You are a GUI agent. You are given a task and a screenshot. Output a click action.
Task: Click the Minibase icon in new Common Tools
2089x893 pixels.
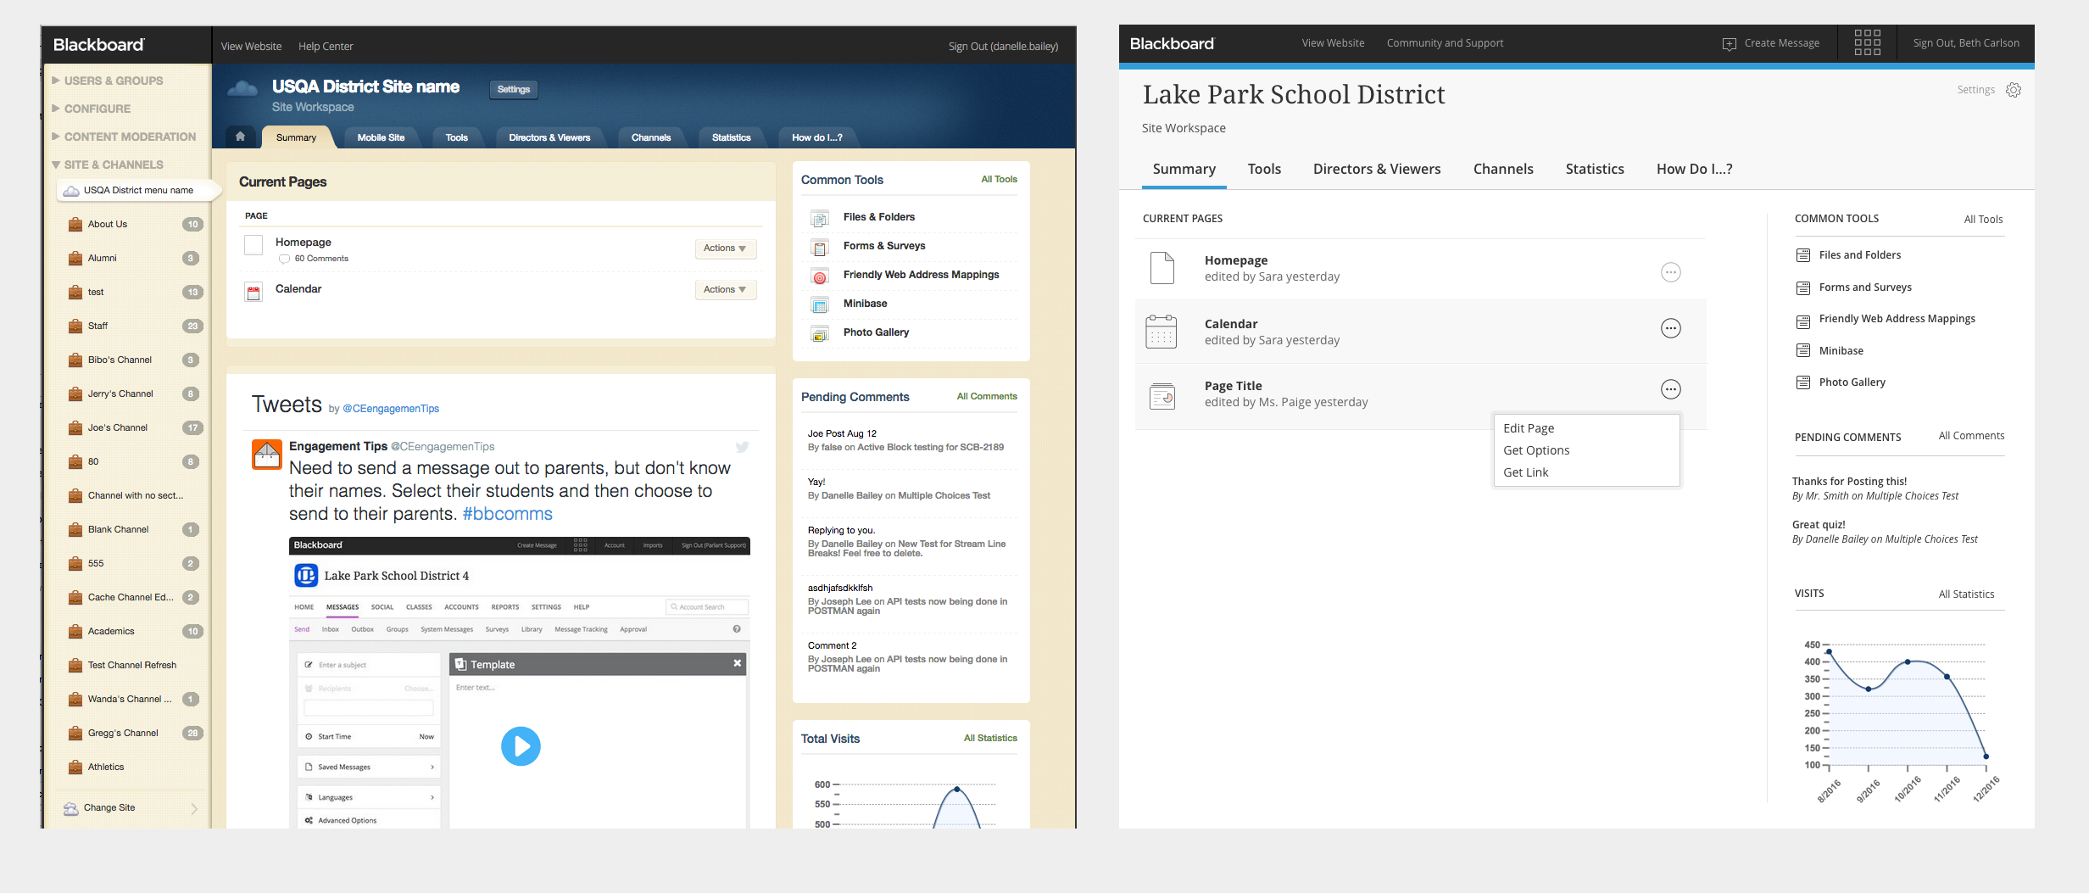1803,350
